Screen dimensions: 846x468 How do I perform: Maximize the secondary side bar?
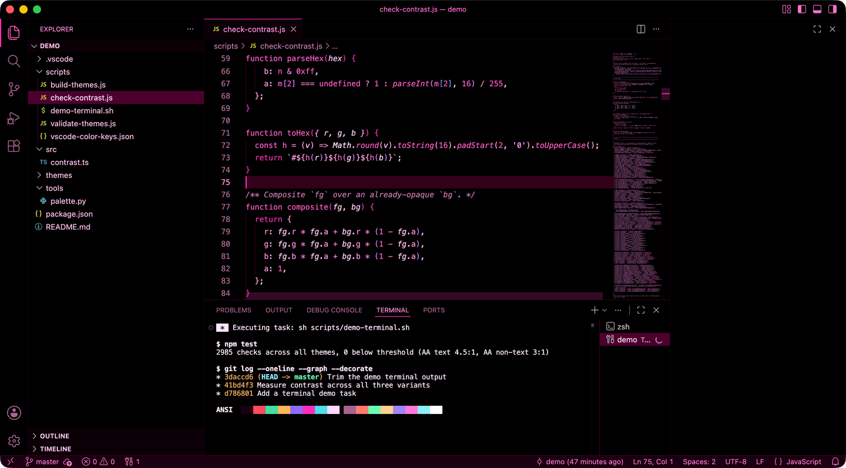coord(817,29)
